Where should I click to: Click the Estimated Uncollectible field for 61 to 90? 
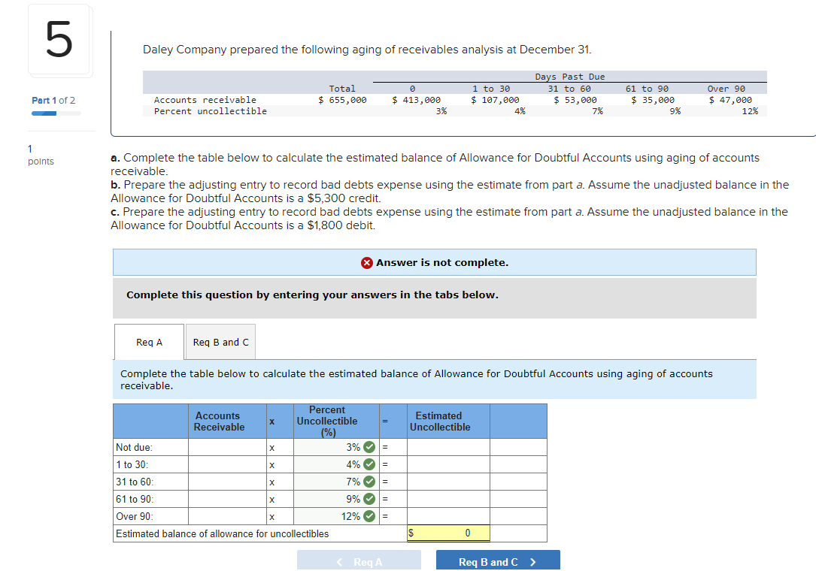click(x=448, y=499)
